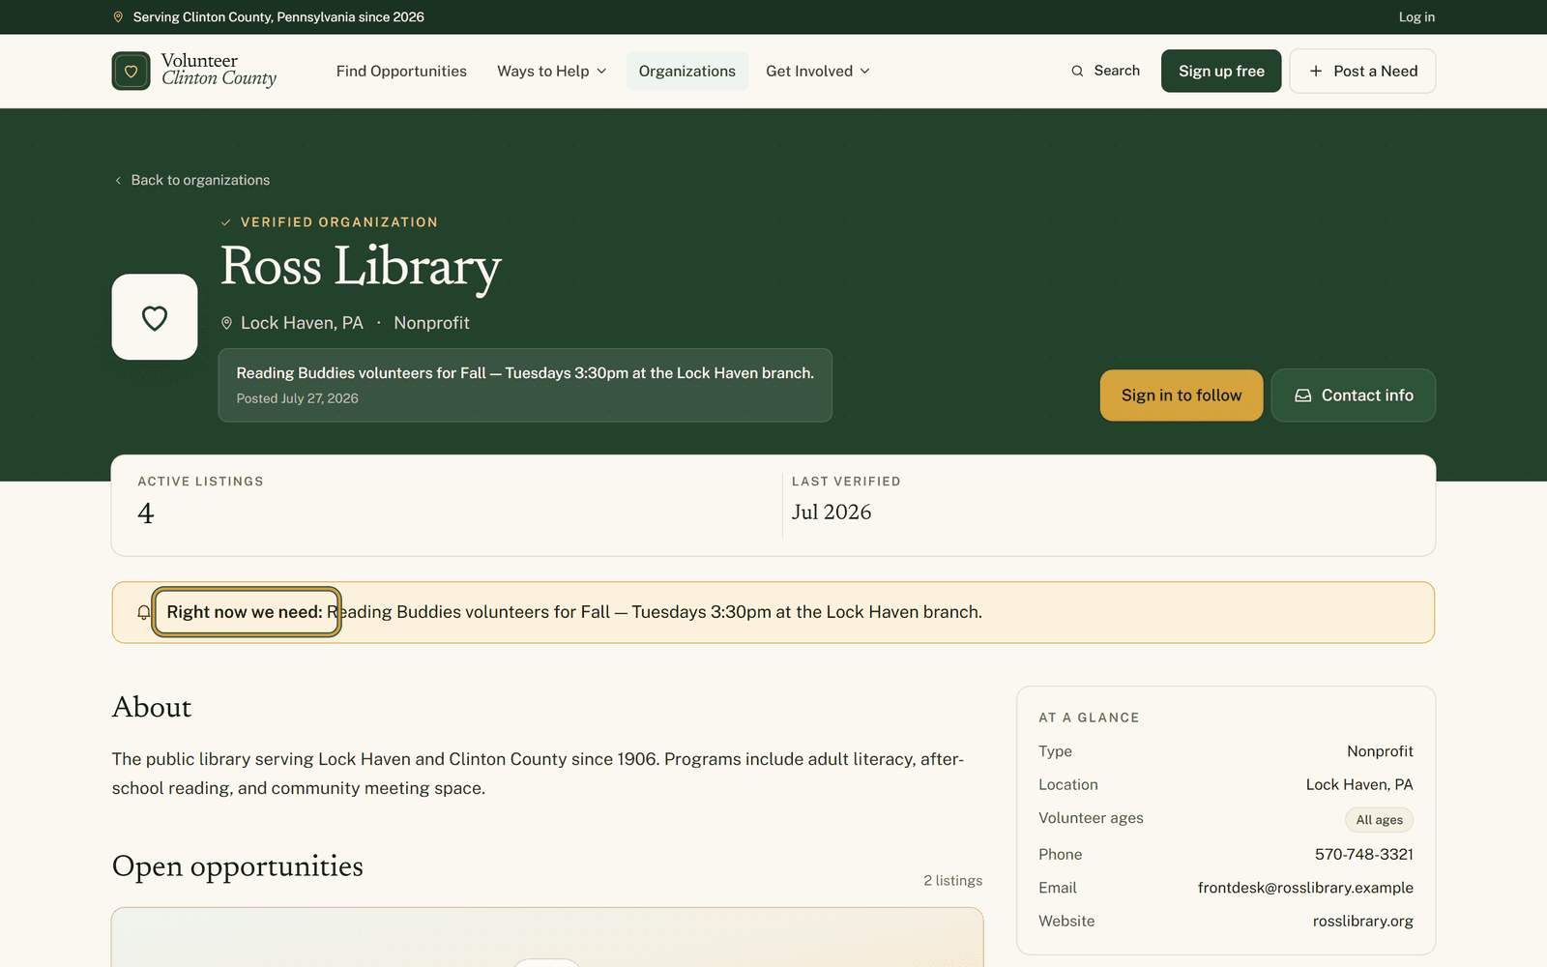Click the map pin icon beside Lock Haven, PA
Viewport: 1547px width, 967px height.
click(227, 323)
